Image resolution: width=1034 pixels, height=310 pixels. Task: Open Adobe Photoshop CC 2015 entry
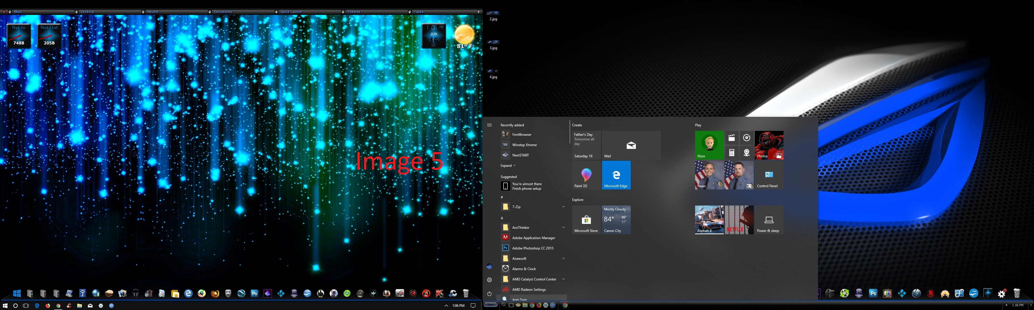pyautogui.click(x=532, y=248)
